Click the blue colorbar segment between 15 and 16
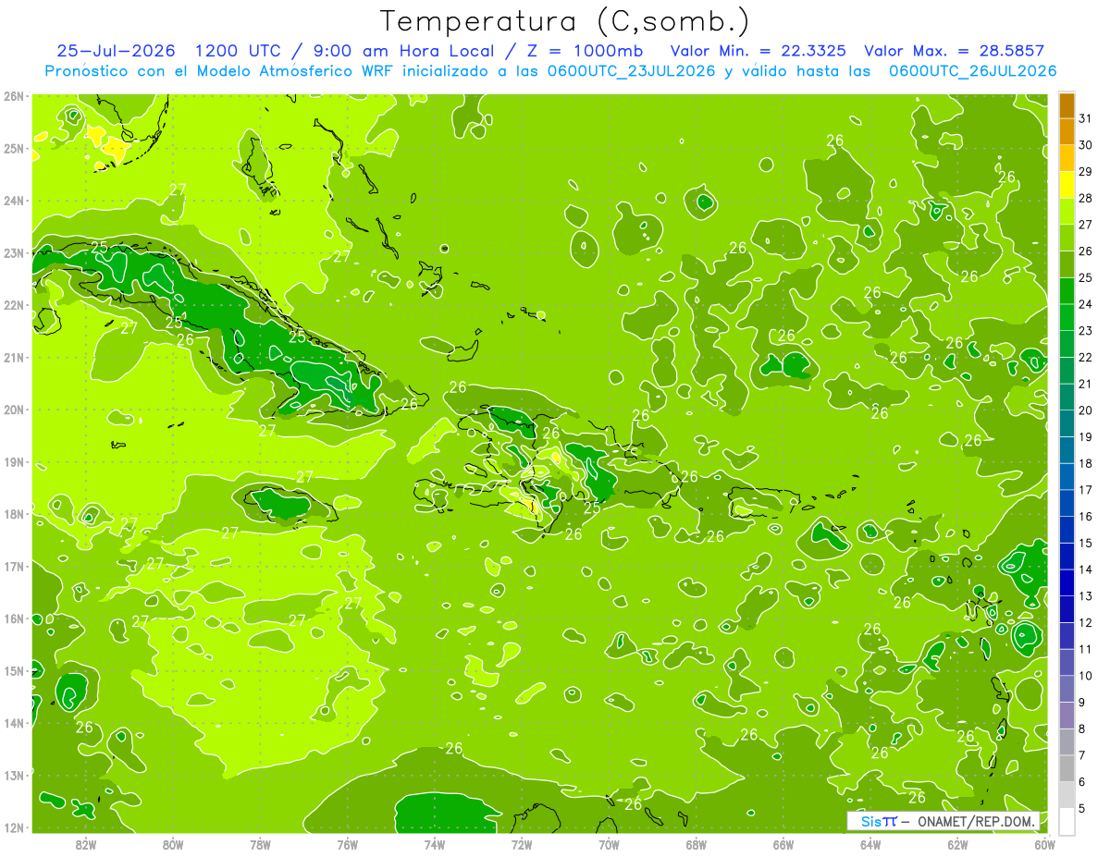Viewport: 1110px width, 857px height. (x=1067, y=530)
